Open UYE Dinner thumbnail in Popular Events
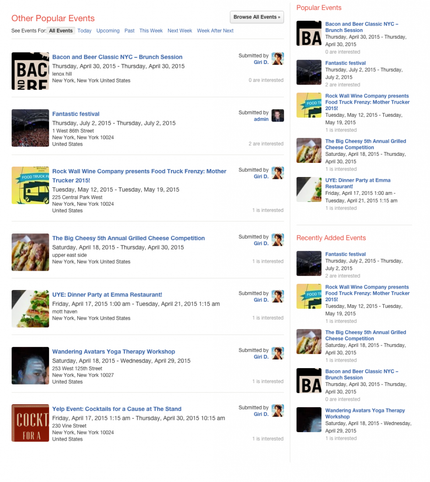The image size is (430, 482). pyautogui.click(x=309, y=189)
